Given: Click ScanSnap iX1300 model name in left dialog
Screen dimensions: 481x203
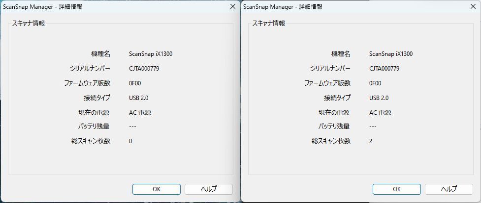Looking at the screenshot, I should click(x=151, y=54).
